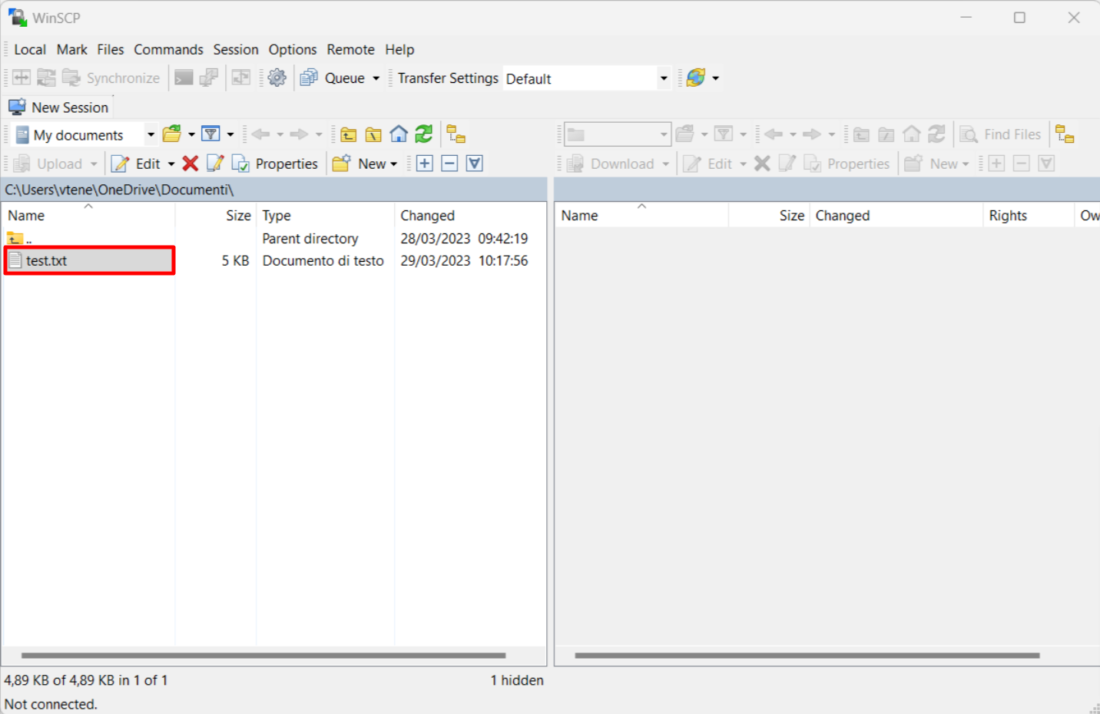Open the Commands menu
The height and width of the screenshot is (714, 1100).
pyautogui.click(x=169, y=49)
